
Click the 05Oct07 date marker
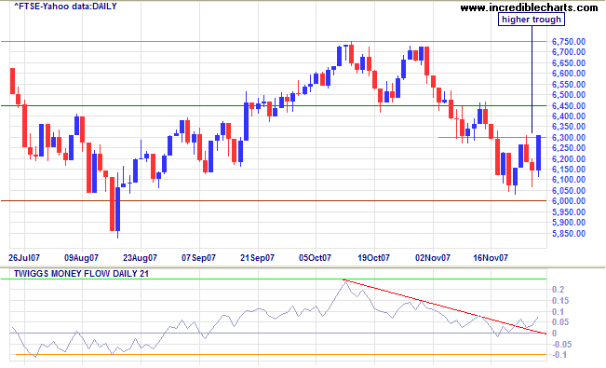315,257
